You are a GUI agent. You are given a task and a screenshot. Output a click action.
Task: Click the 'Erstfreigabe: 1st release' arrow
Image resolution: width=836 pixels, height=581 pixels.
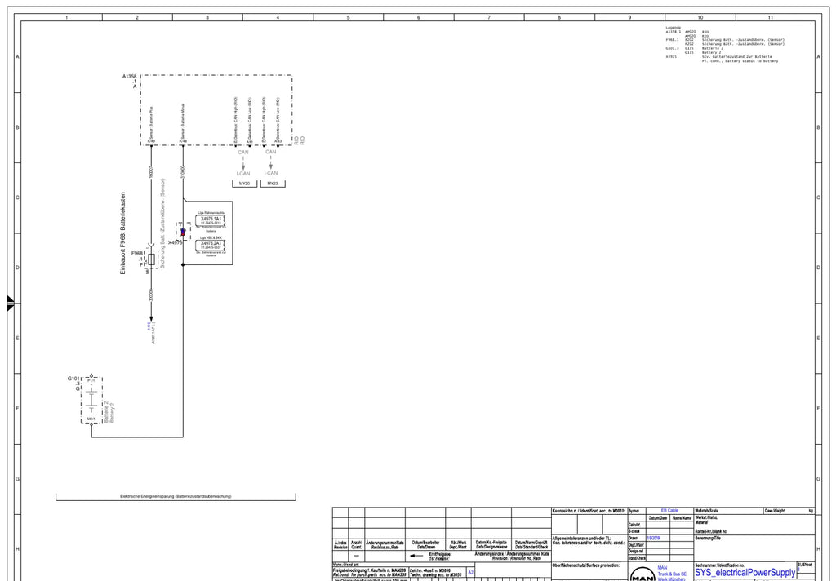coord(416,556)
